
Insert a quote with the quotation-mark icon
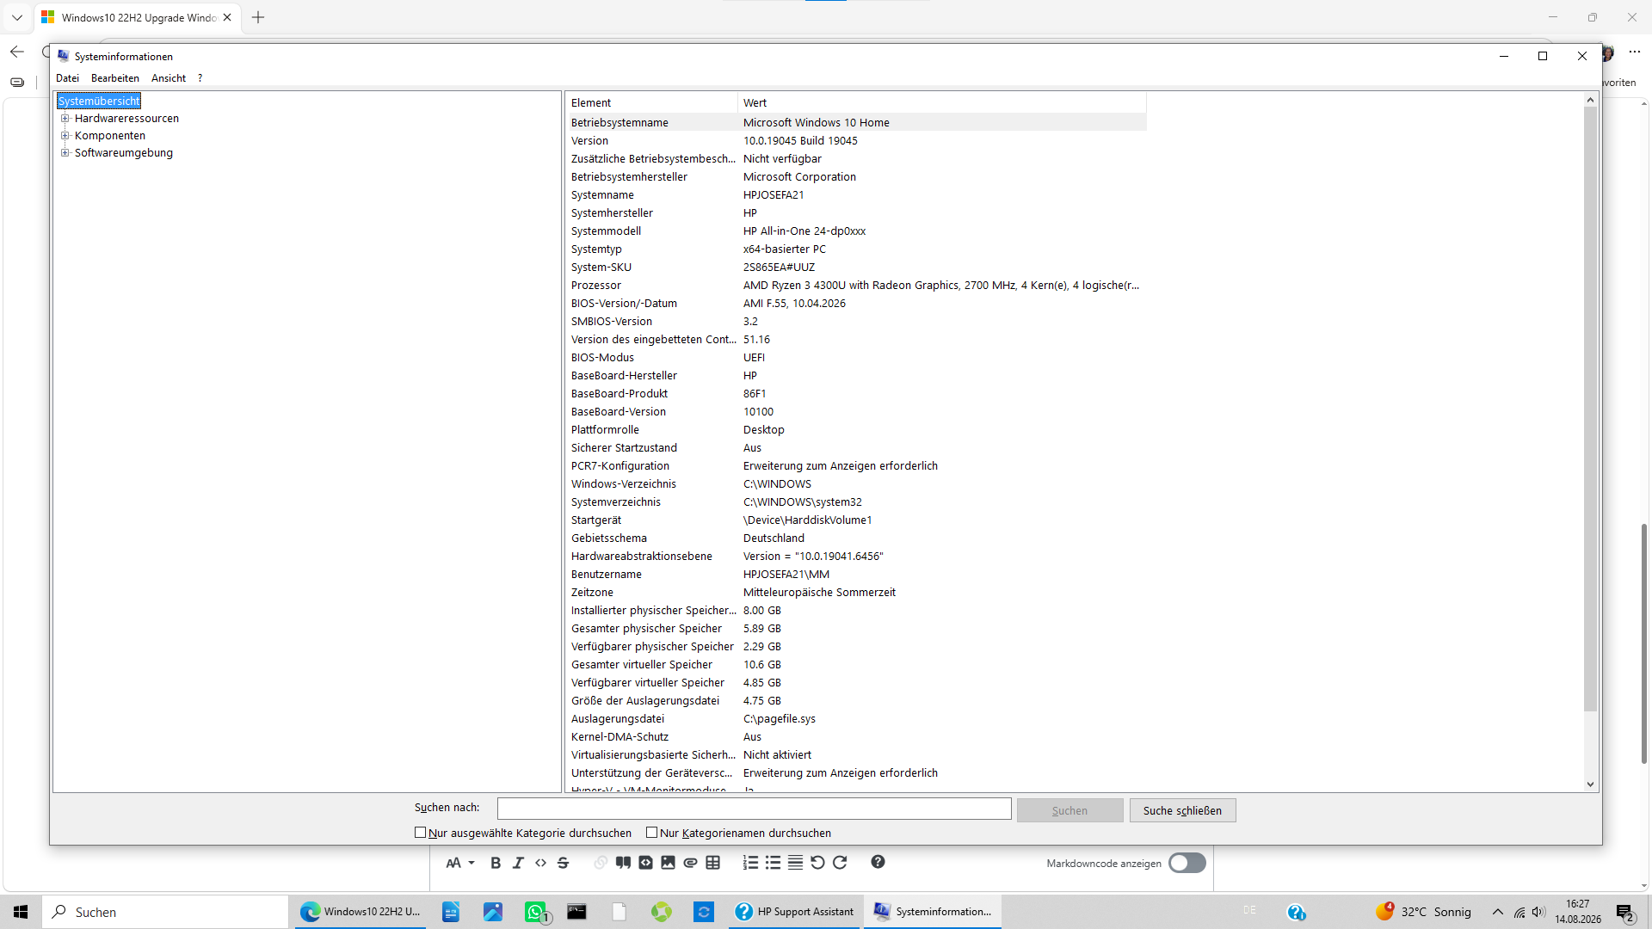(623, 863)
